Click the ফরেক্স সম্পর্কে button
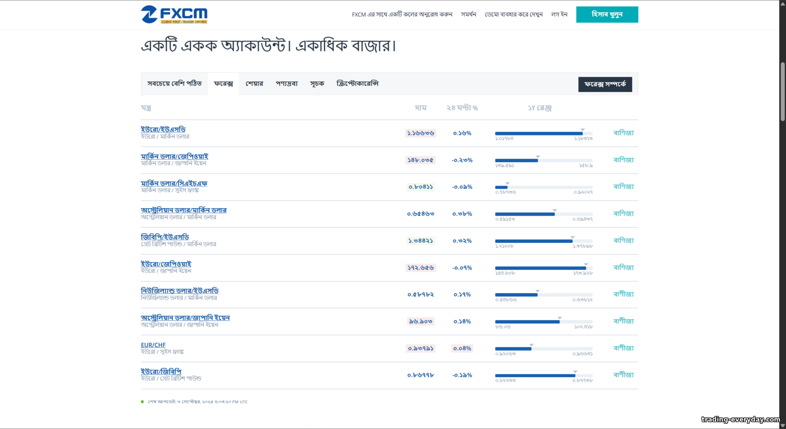Screen dimensions: 786x429 605,84
